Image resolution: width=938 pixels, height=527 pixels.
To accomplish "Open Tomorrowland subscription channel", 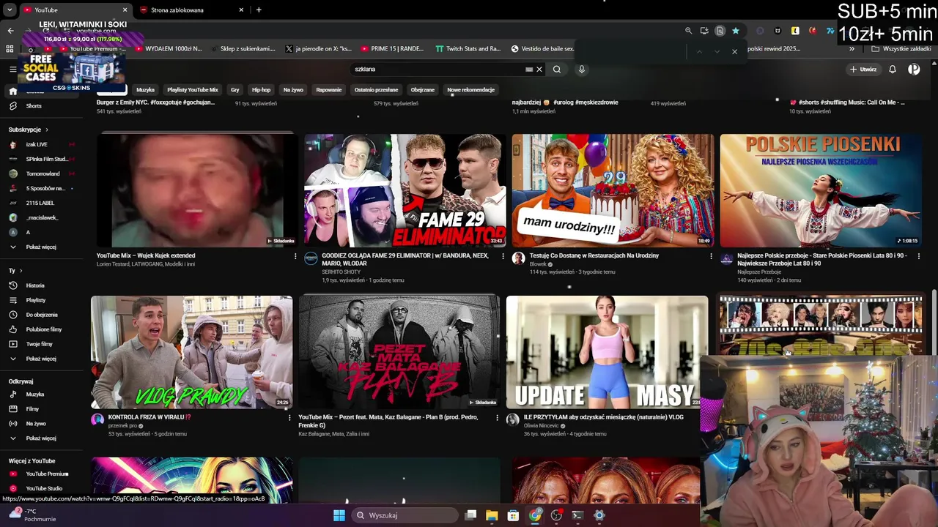I will click(x=43, y=174).
